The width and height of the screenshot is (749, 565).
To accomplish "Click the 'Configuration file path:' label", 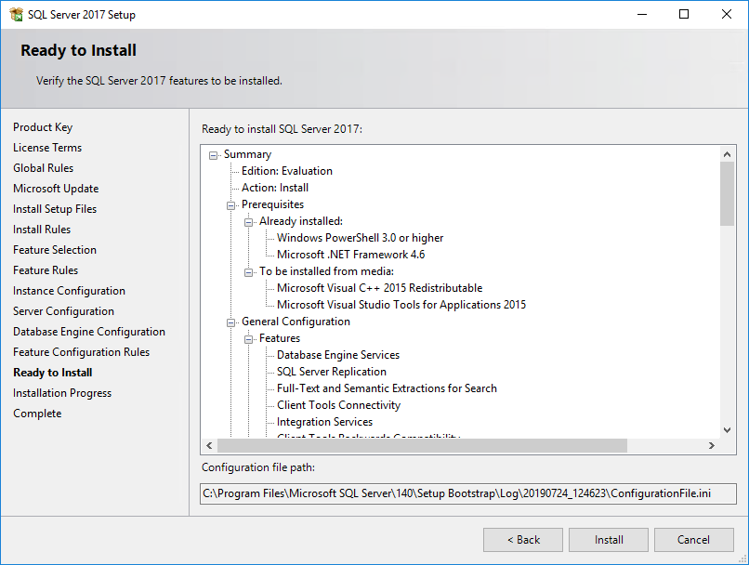I will pyautogui.click(x=258, y=467).
